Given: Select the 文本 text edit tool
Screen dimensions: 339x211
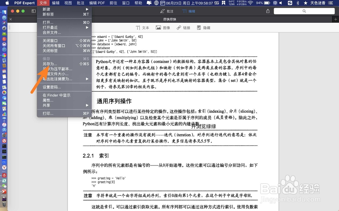Looking at the screenshot, I should pos(142,28).
